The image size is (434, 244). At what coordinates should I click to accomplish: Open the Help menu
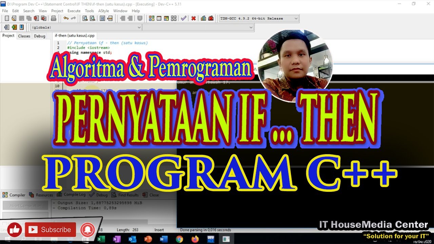tap(136, 11)
